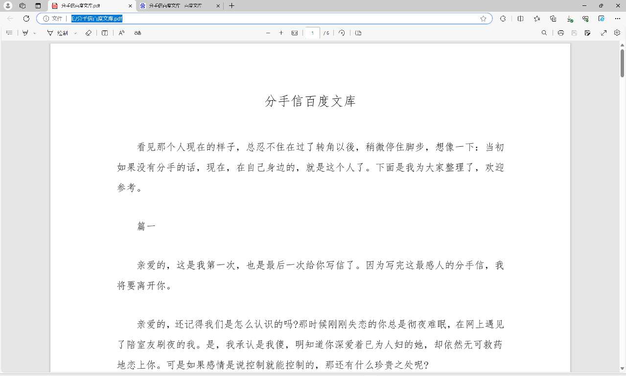Expand the draw tool options arrow
This screenshot has height=376, width=626.
click(75, 33)
